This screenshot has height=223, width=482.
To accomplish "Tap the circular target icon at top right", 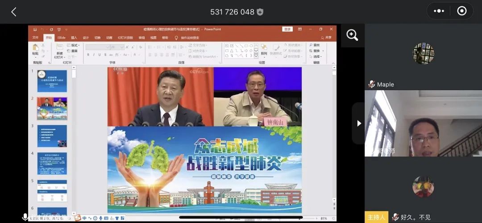I will pyautogui.click(x=462, y=11).
